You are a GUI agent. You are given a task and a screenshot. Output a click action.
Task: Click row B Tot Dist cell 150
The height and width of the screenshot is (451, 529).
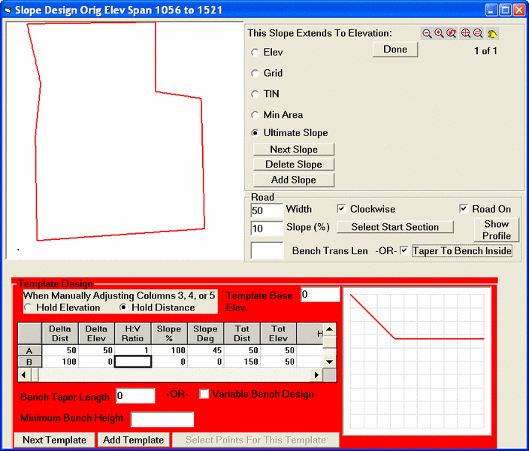click(242, 362)
